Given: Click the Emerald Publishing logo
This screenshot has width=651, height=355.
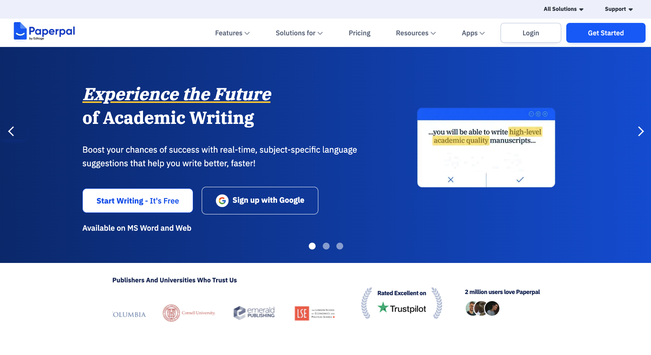Looking at the screenshot, I should [254, 313].
